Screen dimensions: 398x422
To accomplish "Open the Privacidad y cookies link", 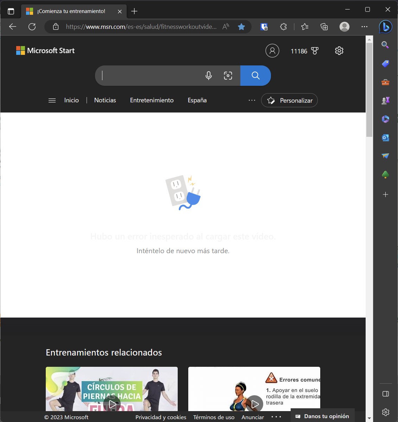I will click(x=161, y=417).
